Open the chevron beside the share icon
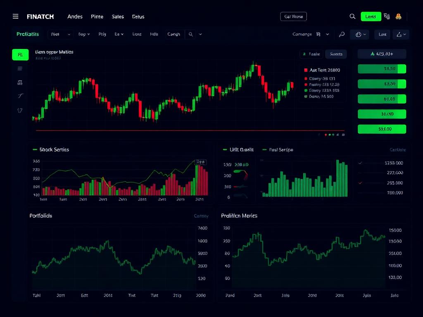Screen dimensions: 423x317 click(405, 35)
